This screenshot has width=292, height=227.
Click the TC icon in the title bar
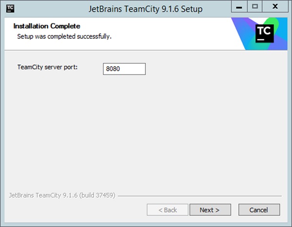pyautogui.click(x=10, y=9)
